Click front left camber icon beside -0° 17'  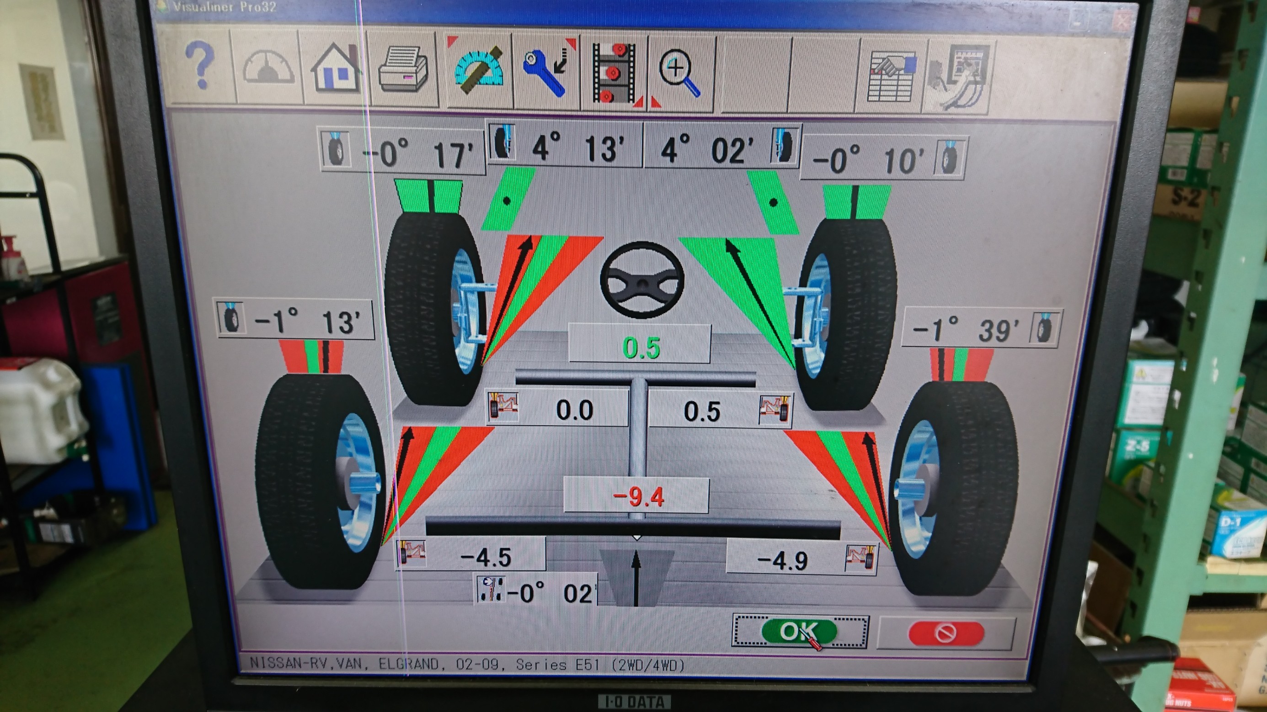[337, 149]
